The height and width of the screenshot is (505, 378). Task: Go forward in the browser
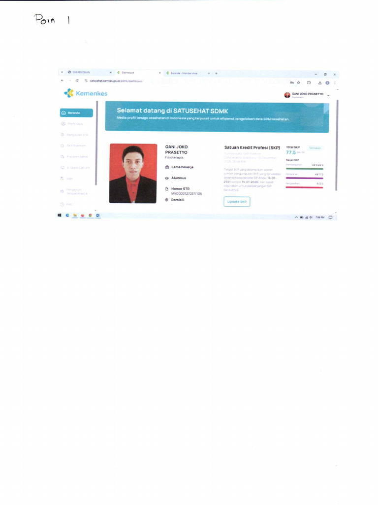click(69, 80)
